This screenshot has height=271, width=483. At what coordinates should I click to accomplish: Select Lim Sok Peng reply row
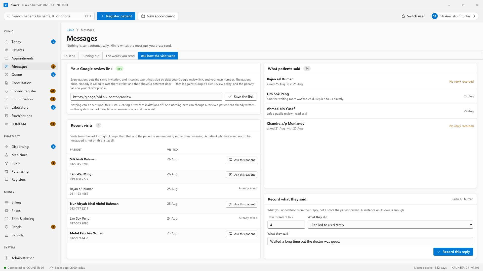pyautogui.click(x=370, y=96)
